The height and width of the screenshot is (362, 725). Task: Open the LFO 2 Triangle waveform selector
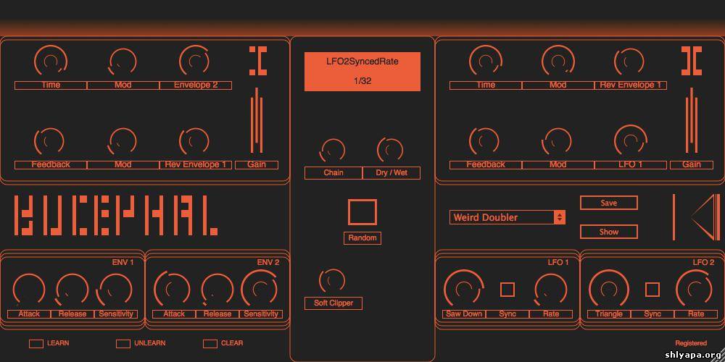(609, 314)
